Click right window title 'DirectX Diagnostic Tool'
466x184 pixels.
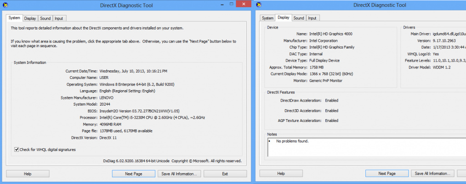pyautogui.click(x=380, y=5)
